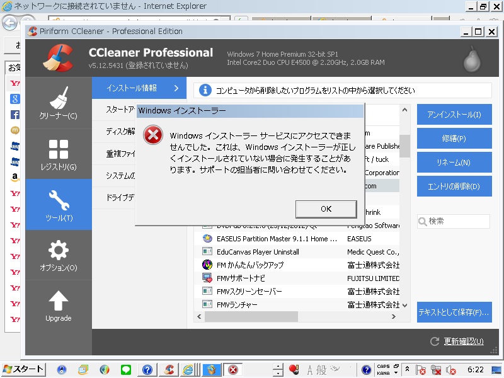The height and width of the screenshot is (378, 504).
Task: Open LINE from the taskbar
Action: (x=125, y=370)
